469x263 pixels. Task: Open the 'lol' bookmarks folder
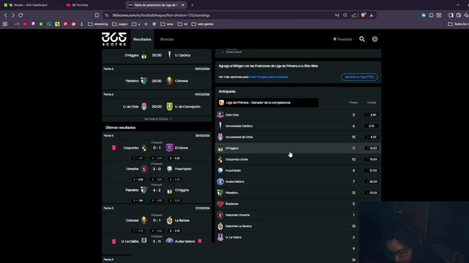click(x=182, y=24)
